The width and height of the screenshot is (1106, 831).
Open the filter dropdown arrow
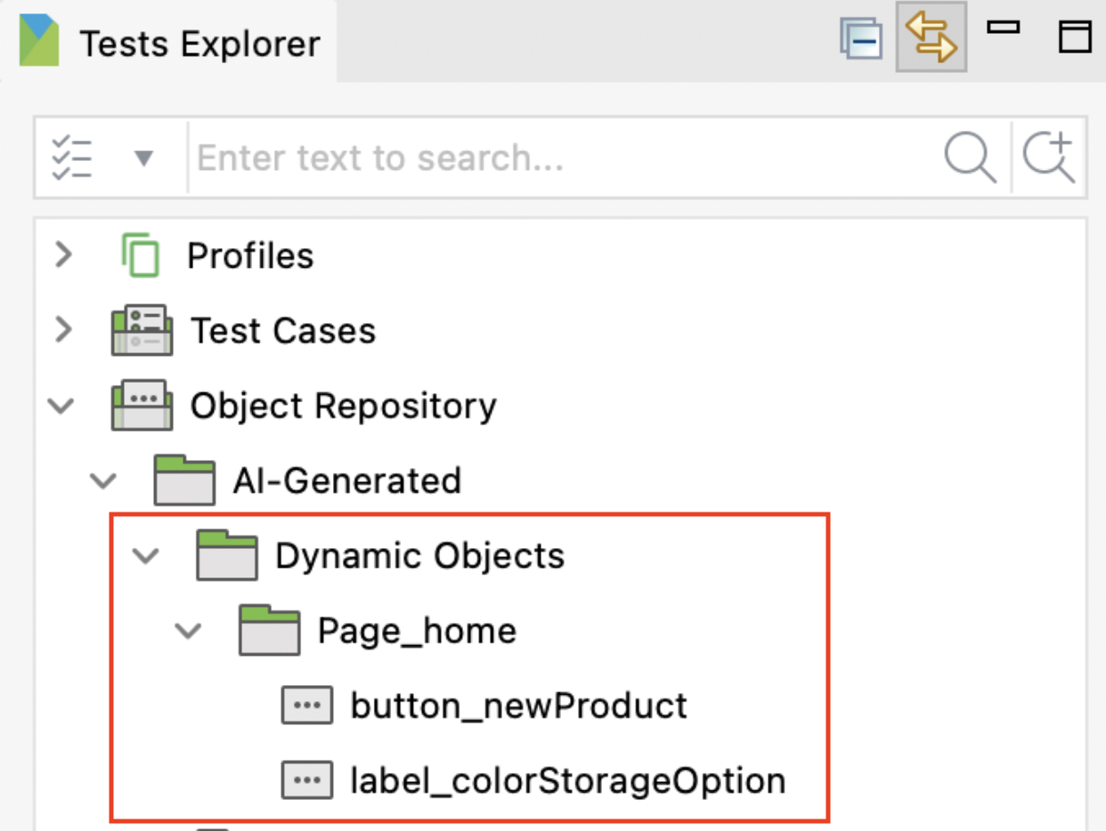pyautogui.click(x=141, y=158)
